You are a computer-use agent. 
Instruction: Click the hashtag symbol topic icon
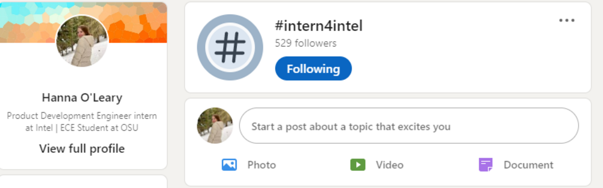[230, 47]
